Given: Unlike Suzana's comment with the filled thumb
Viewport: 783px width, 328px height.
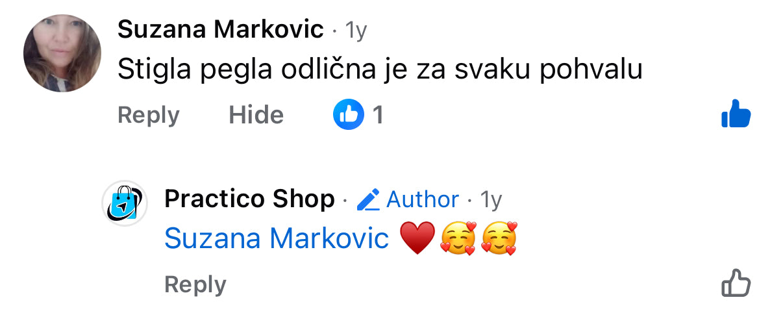Looking at the screenshot, I should click(x=736, y=114).
